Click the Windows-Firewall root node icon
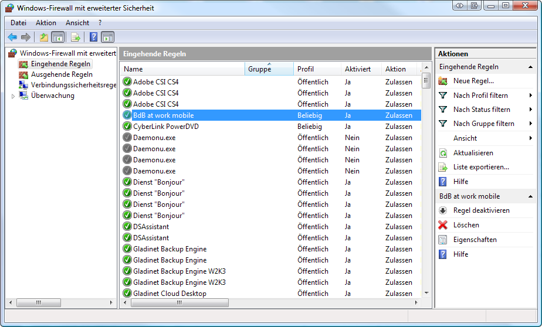 coord(12,53)
